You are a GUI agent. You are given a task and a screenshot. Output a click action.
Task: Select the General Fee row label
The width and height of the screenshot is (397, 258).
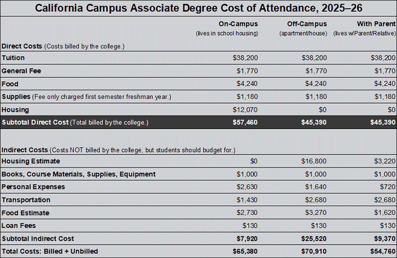pos(21,71)
